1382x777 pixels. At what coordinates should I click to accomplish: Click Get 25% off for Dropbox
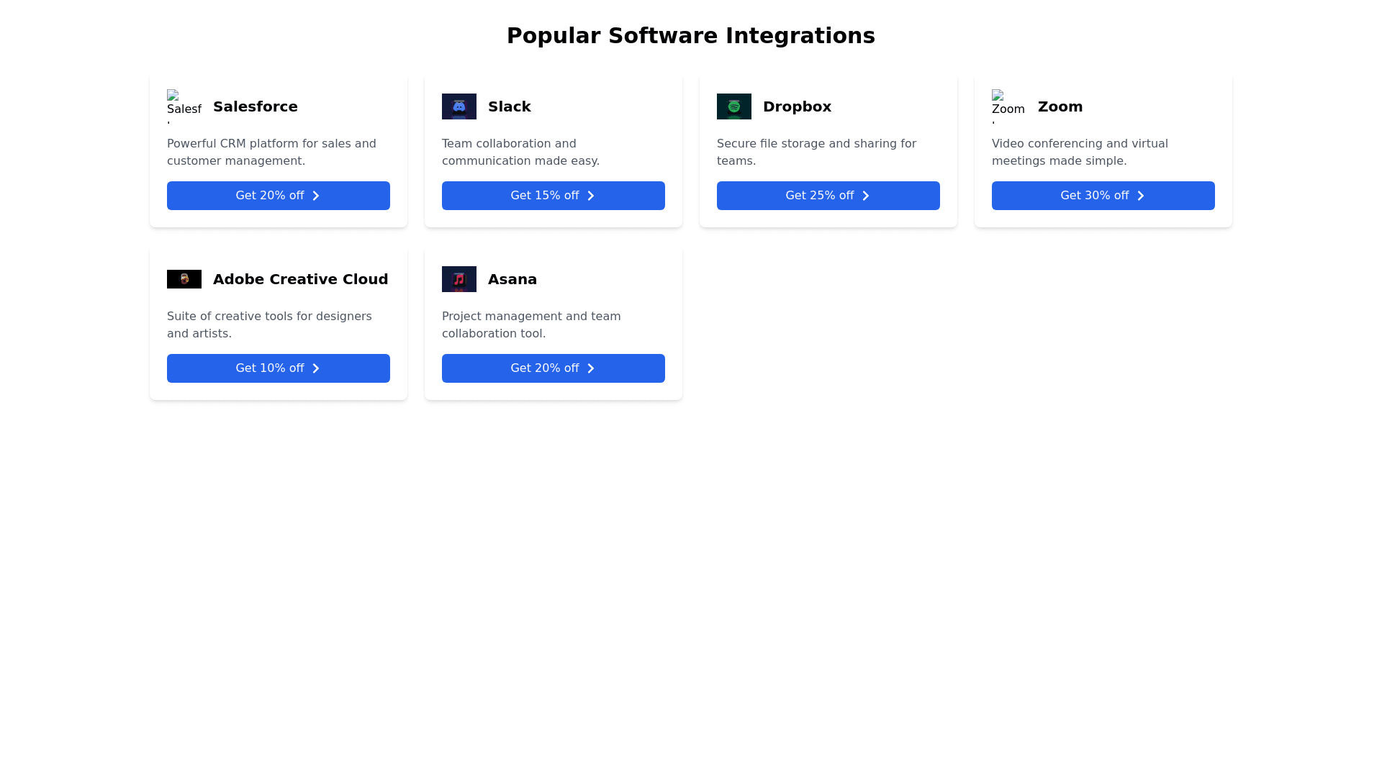point(828,195)
